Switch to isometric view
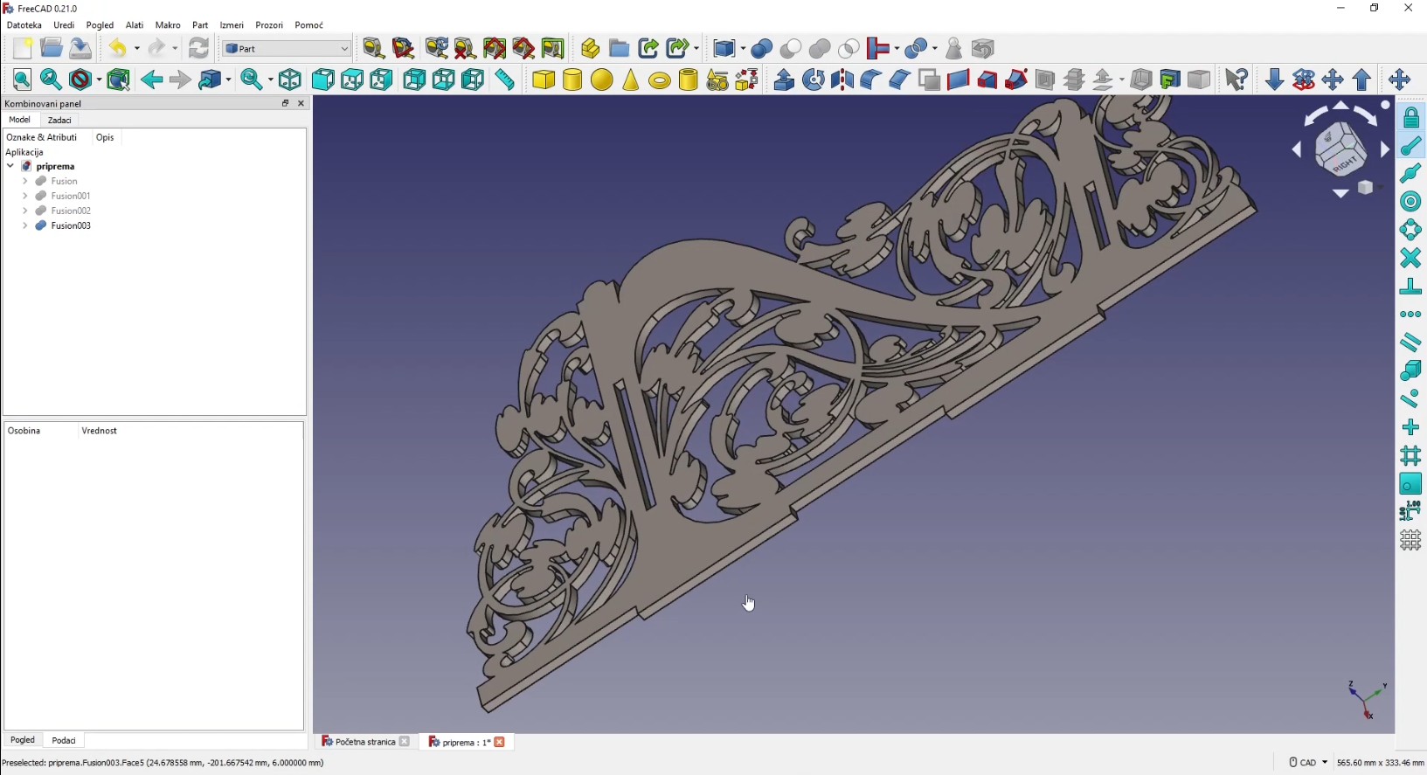Viewport: 1427px width, 775px height. click(290, 80)
